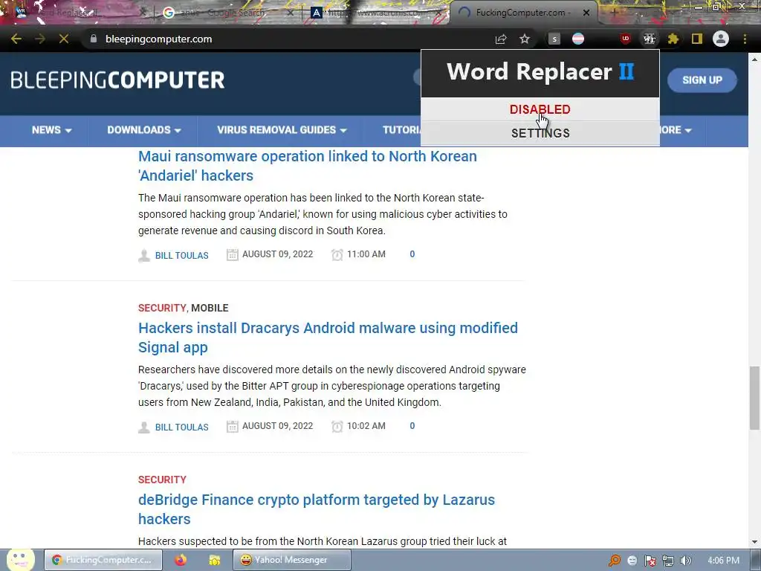
Task: Click the volume speaker tray icon
Action: click(686, 561)
